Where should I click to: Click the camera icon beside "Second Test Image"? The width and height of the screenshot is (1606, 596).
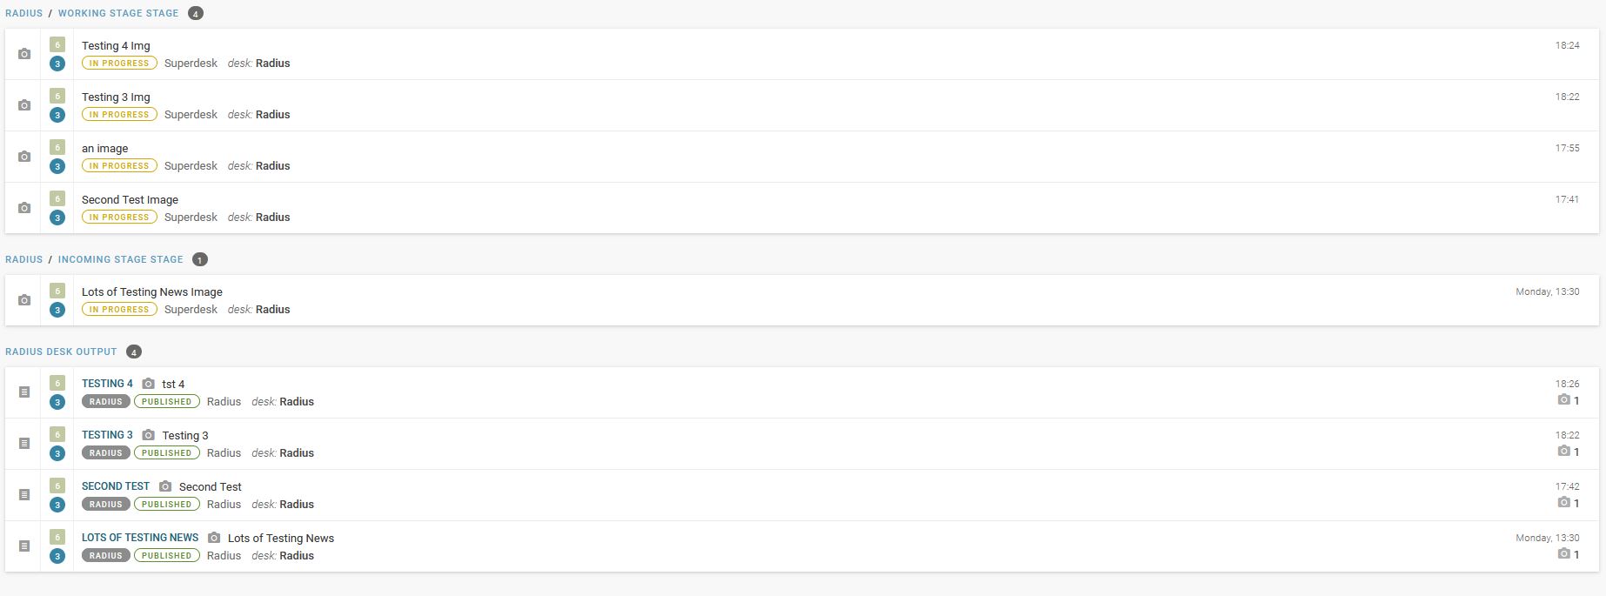click(23, 207)
